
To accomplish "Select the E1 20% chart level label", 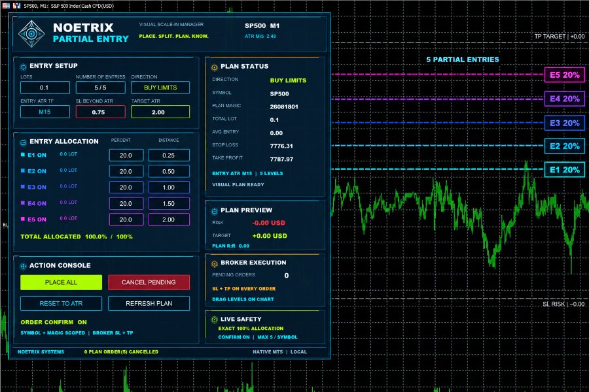I will click(565, 170).
